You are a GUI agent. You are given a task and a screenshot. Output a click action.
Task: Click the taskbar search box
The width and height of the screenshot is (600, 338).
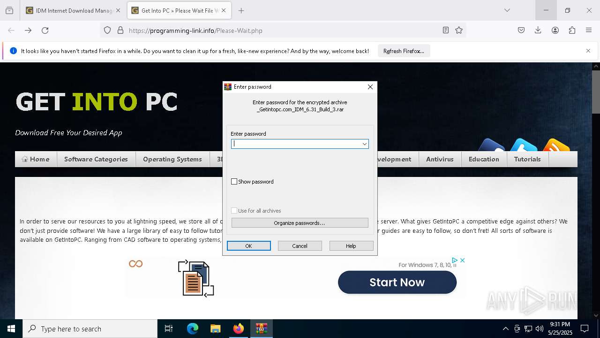tap(90, 329)
